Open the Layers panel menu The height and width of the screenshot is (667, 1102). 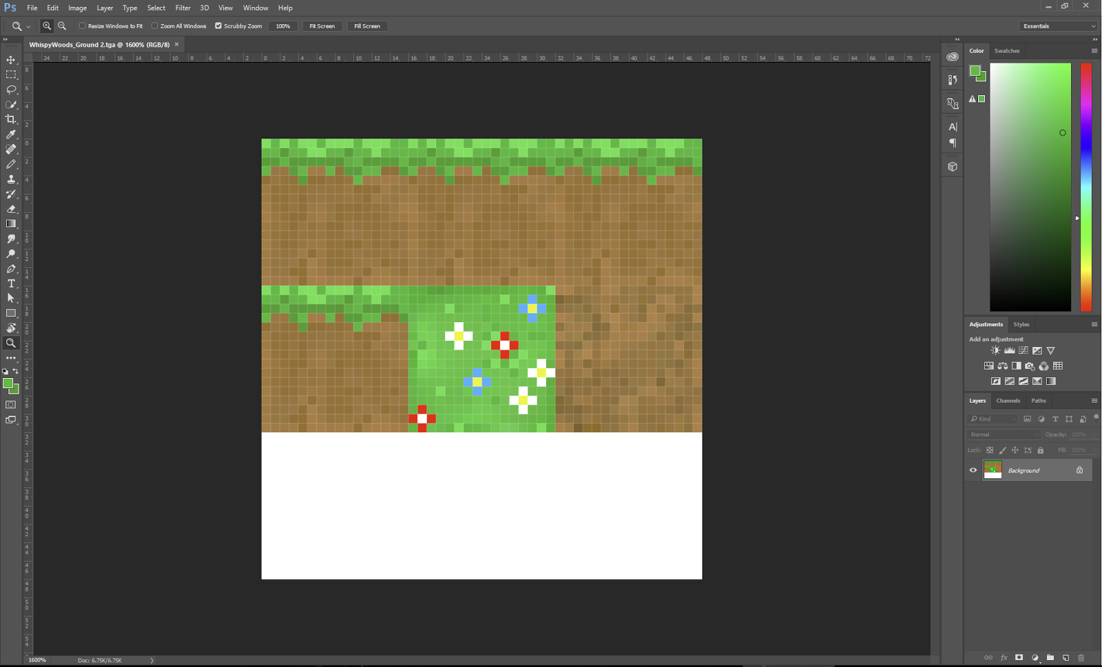click(1094, 400)
